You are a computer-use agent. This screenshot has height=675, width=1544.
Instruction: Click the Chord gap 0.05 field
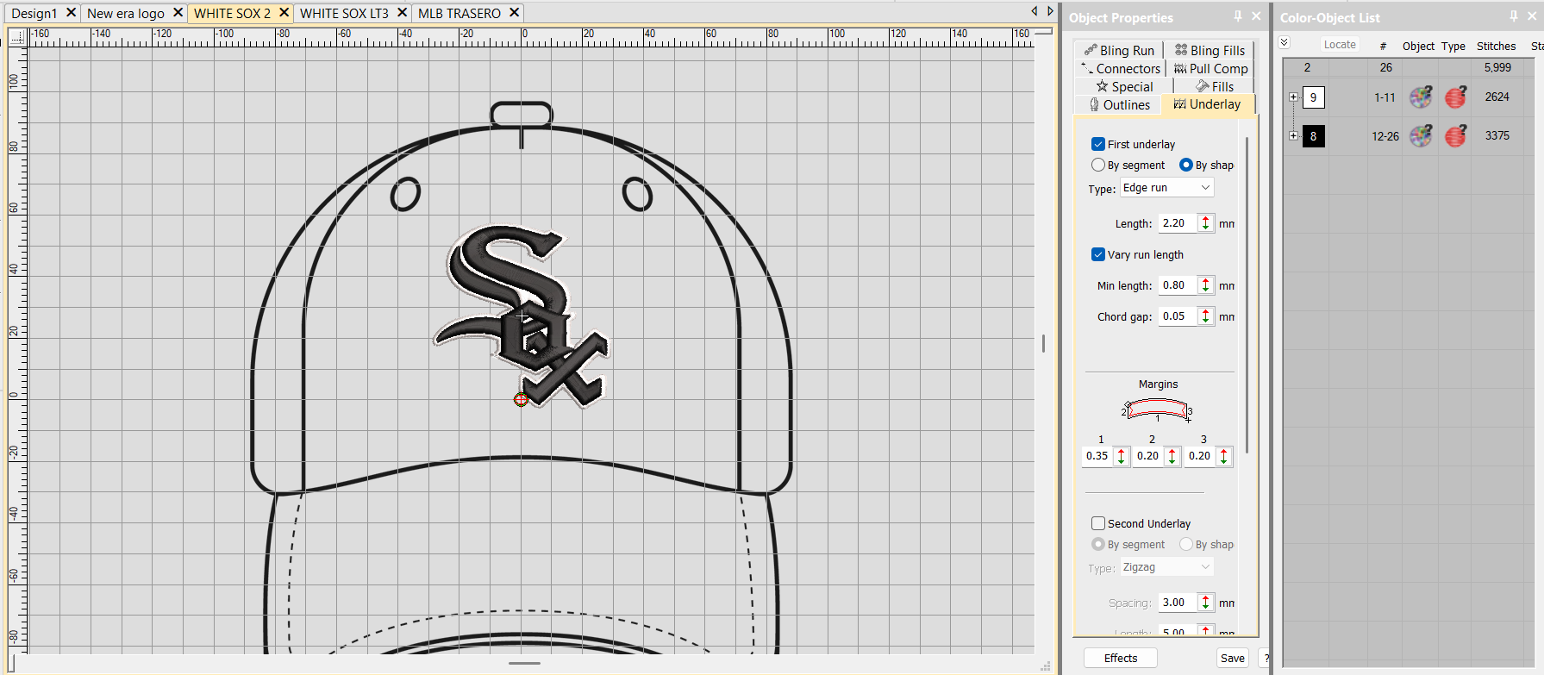coord(1178,316)
